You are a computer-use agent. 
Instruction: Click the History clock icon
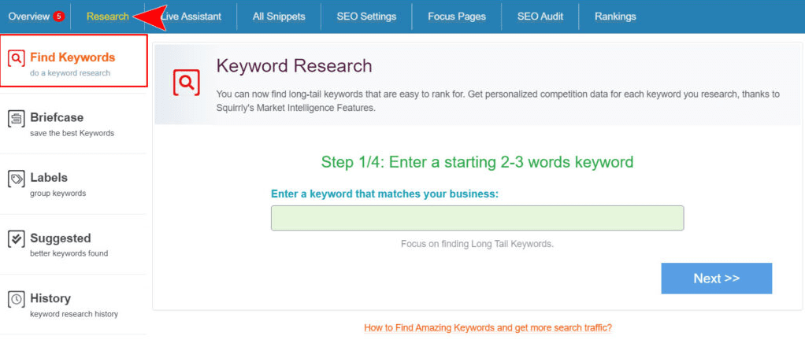[16, 299]
